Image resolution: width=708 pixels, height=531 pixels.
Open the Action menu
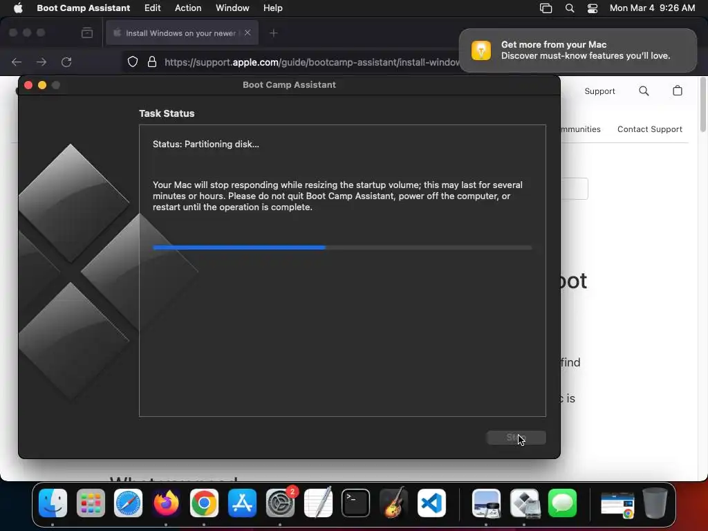188,8
